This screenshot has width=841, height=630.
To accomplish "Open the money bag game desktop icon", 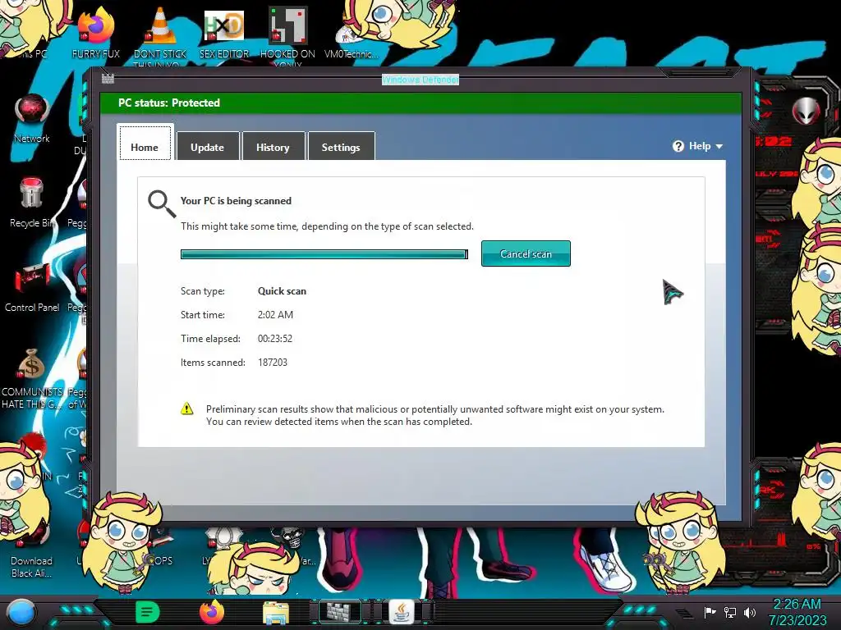I will pyautogui.click(x=32, y=377).
